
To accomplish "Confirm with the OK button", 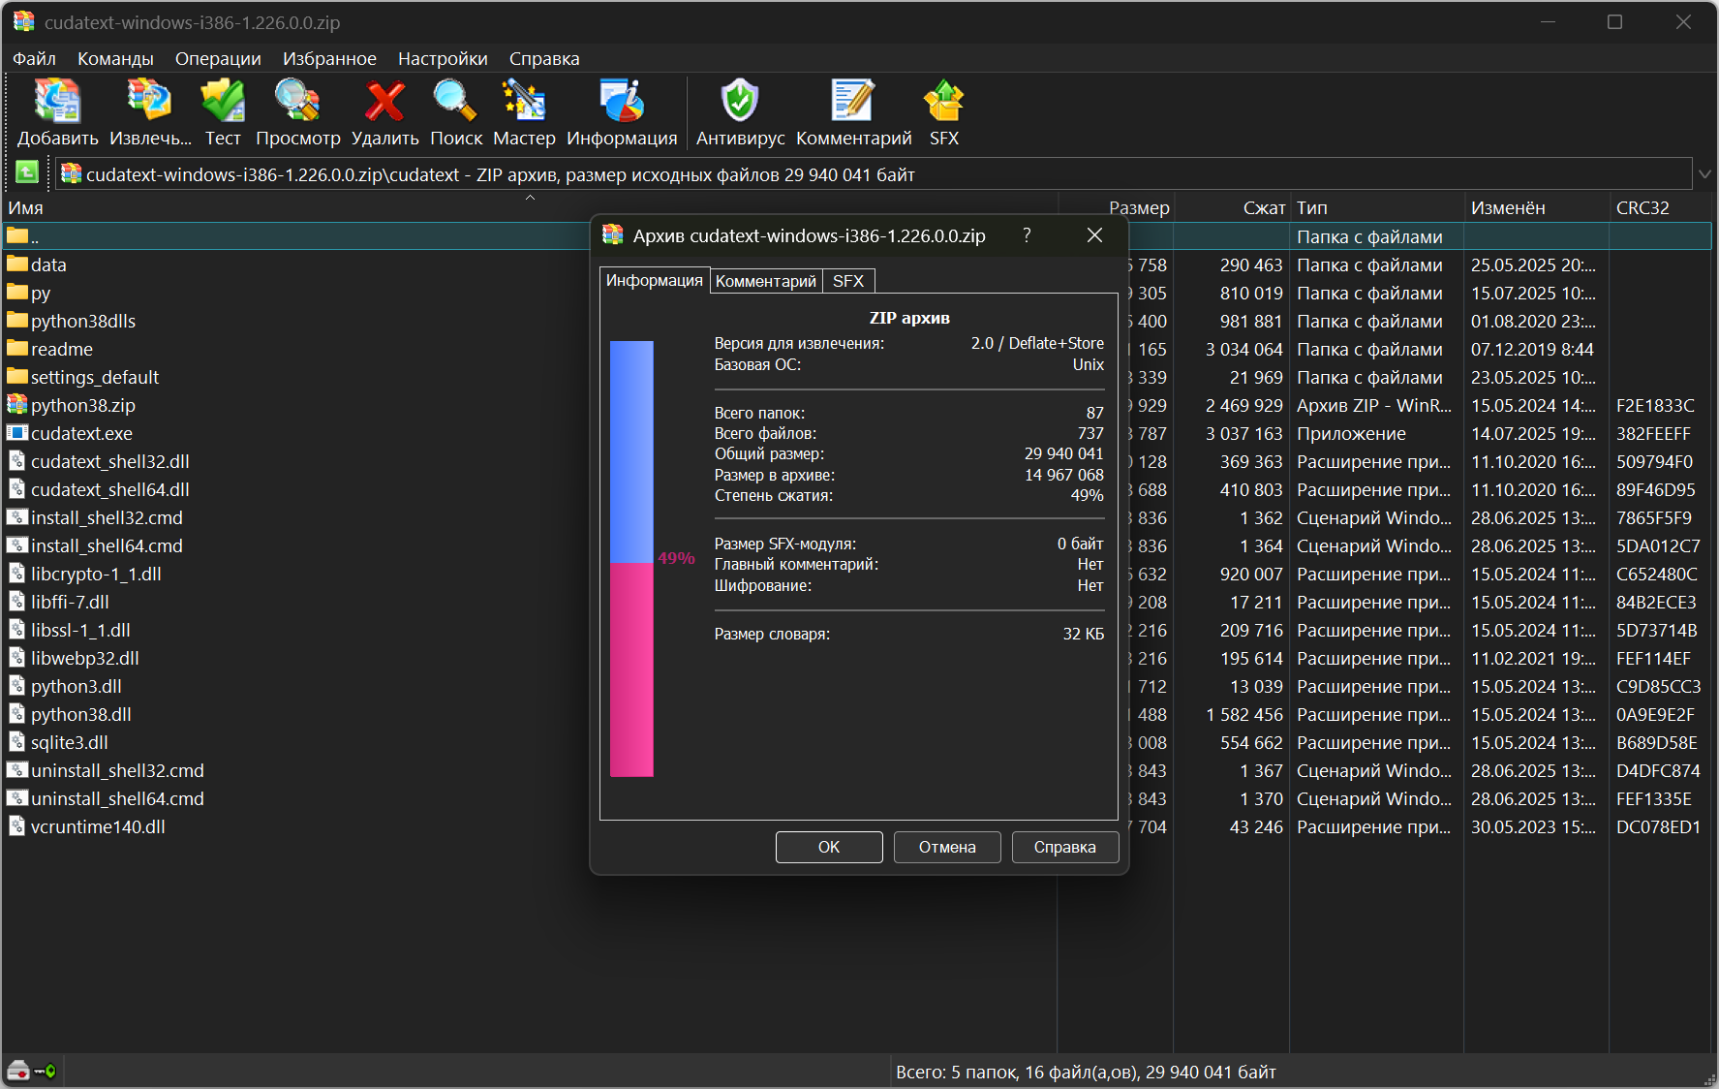I will coord(829,847).
